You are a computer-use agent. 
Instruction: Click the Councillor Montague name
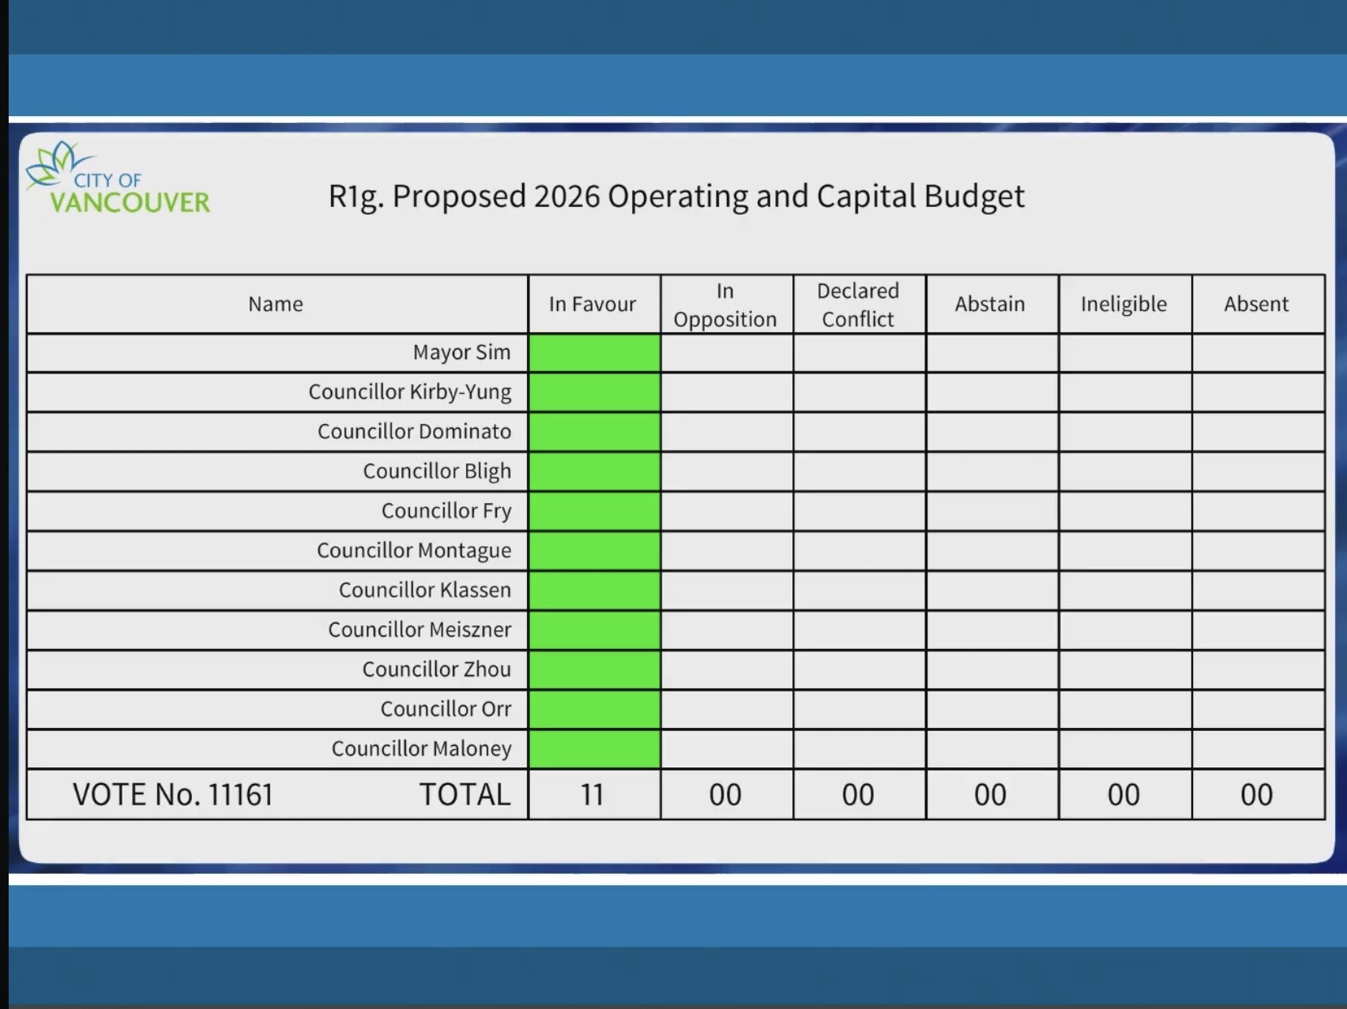(414, 551)
